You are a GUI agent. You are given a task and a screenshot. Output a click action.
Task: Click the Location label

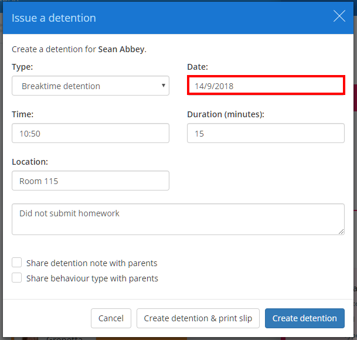[30, 162]
